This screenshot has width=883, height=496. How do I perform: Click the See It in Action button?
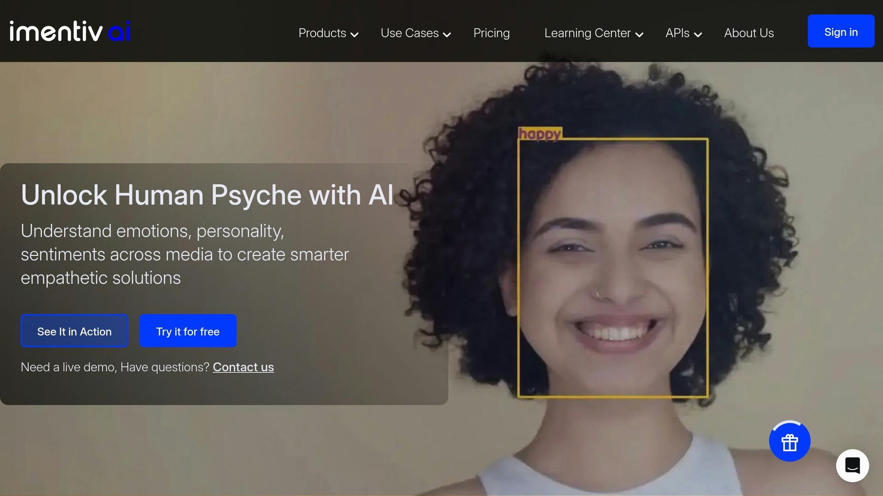pos(74,331)
